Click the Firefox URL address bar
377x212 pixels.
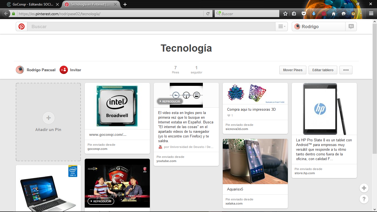point(110,14)
